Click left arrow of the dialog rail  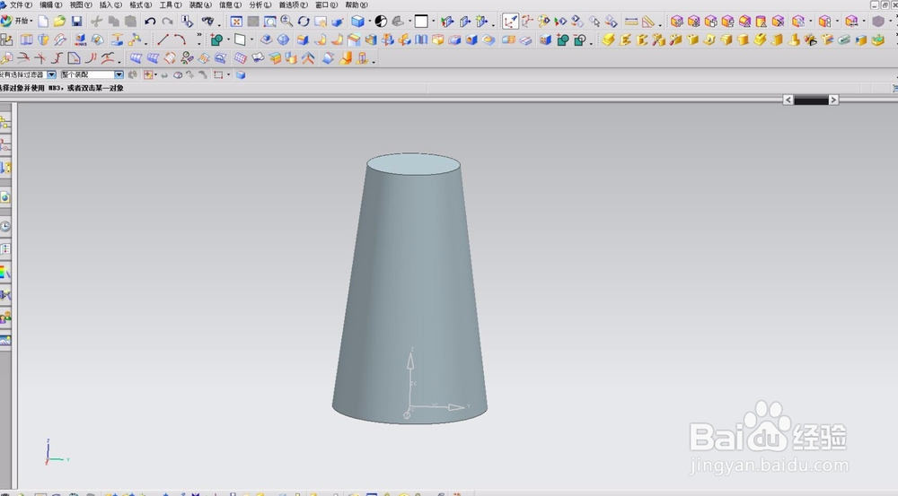point(788,100)
